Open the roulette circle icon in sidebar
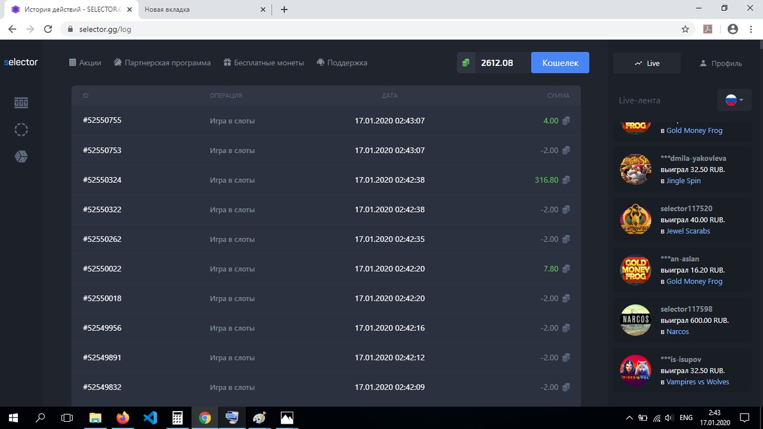This screenshot has width=763, height=429. [x=21, y=130]
